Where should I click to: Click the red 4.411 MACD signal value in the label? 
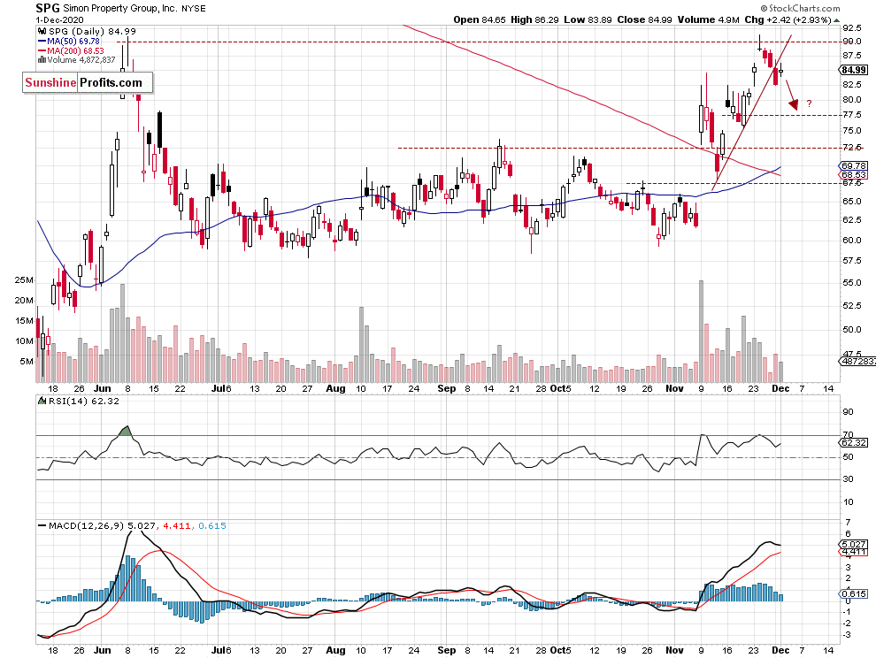177,525
